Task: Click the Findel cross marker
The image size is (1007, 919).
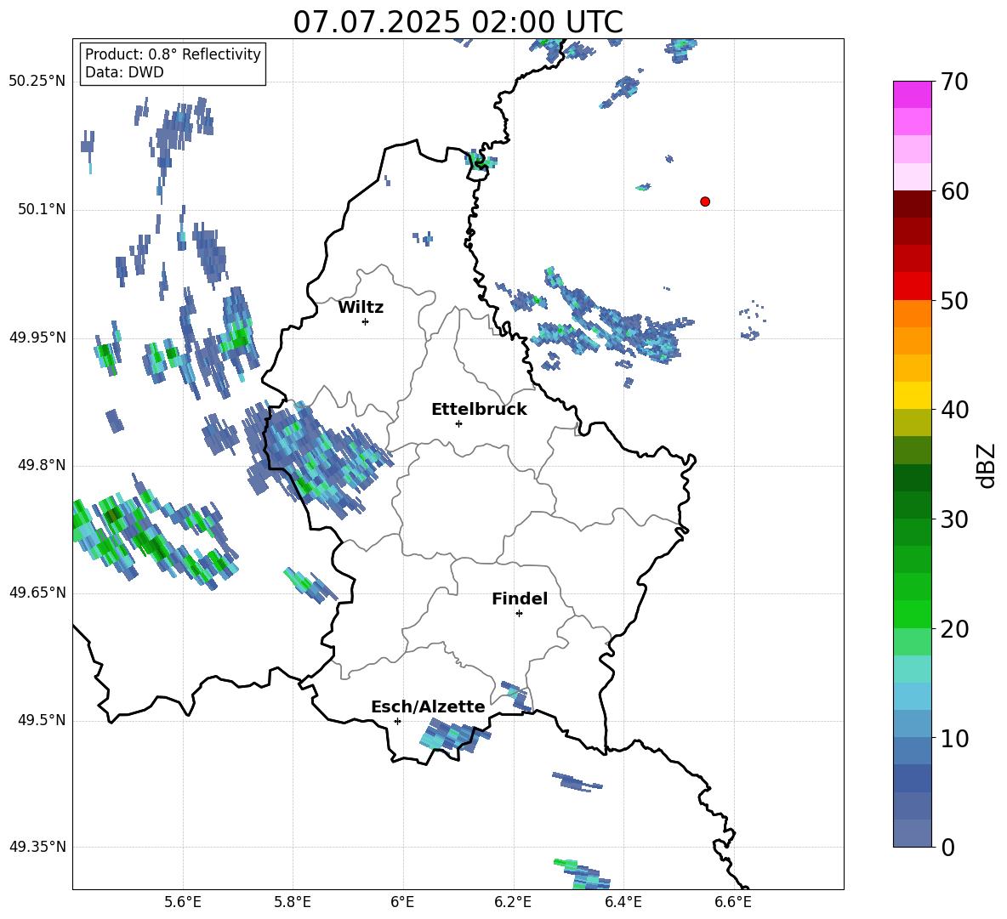Action: (x=519, y=614)
